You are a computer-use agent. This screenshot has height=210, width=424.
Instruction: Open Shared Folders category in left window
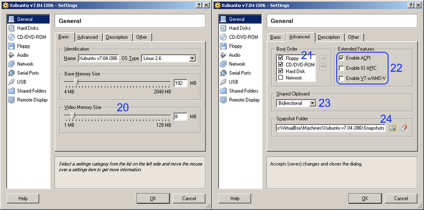coord(27,91)
